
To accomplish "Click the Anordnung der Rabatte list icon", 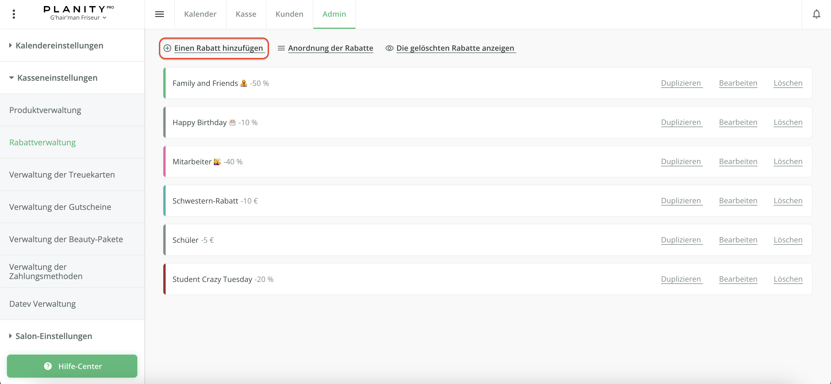I will pos(281,48).
